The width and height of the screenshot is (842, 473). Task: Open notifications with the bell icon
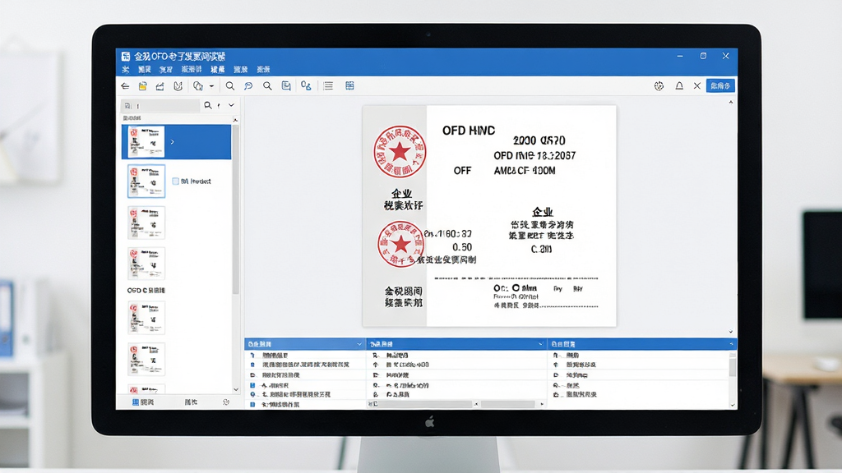[x=679, y=85]
